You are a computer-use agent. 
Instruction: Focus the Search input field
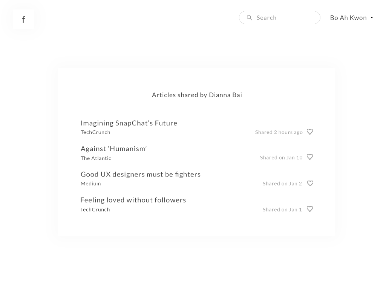280,17
